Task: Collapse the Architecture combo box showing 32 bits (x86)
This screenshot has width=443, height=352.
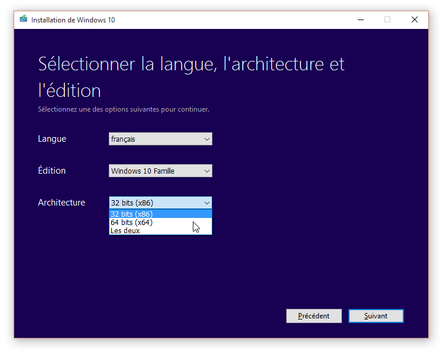Action: click(x=160, y=203)
